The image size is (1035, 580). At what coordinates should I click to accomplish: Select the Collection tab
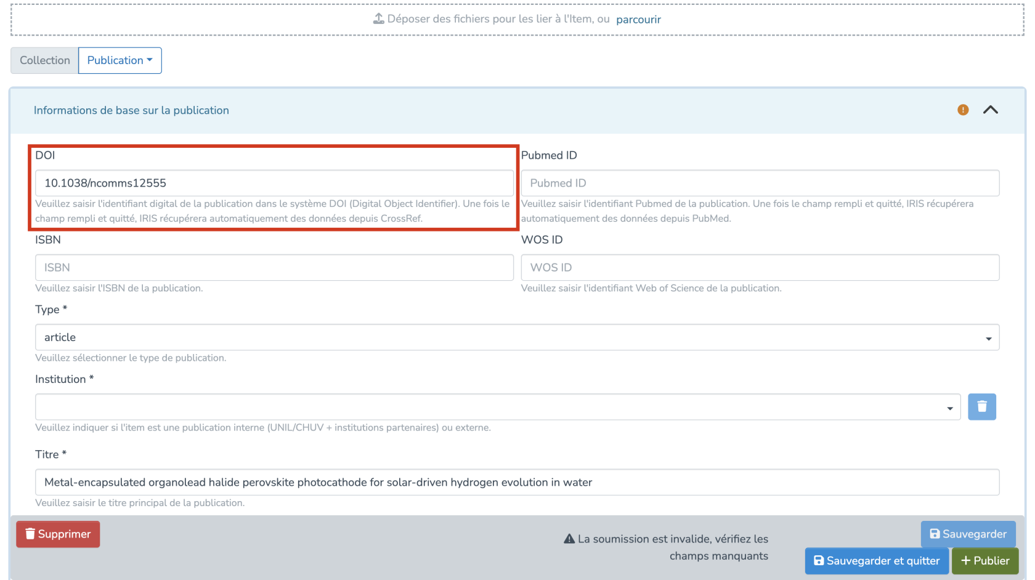tap(45, 60)
